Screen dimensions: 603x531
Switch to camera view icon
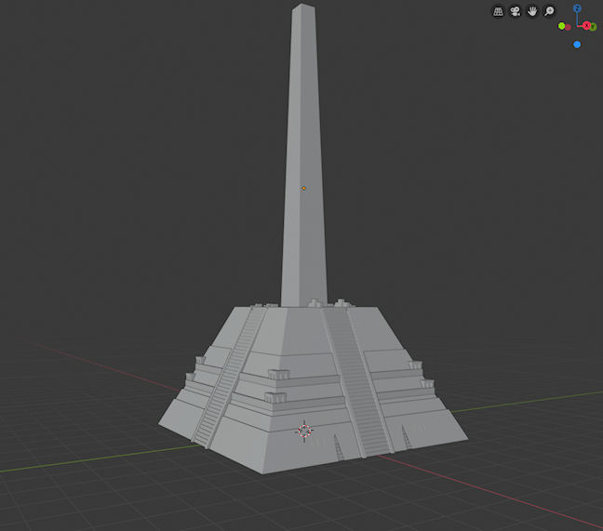516,11
